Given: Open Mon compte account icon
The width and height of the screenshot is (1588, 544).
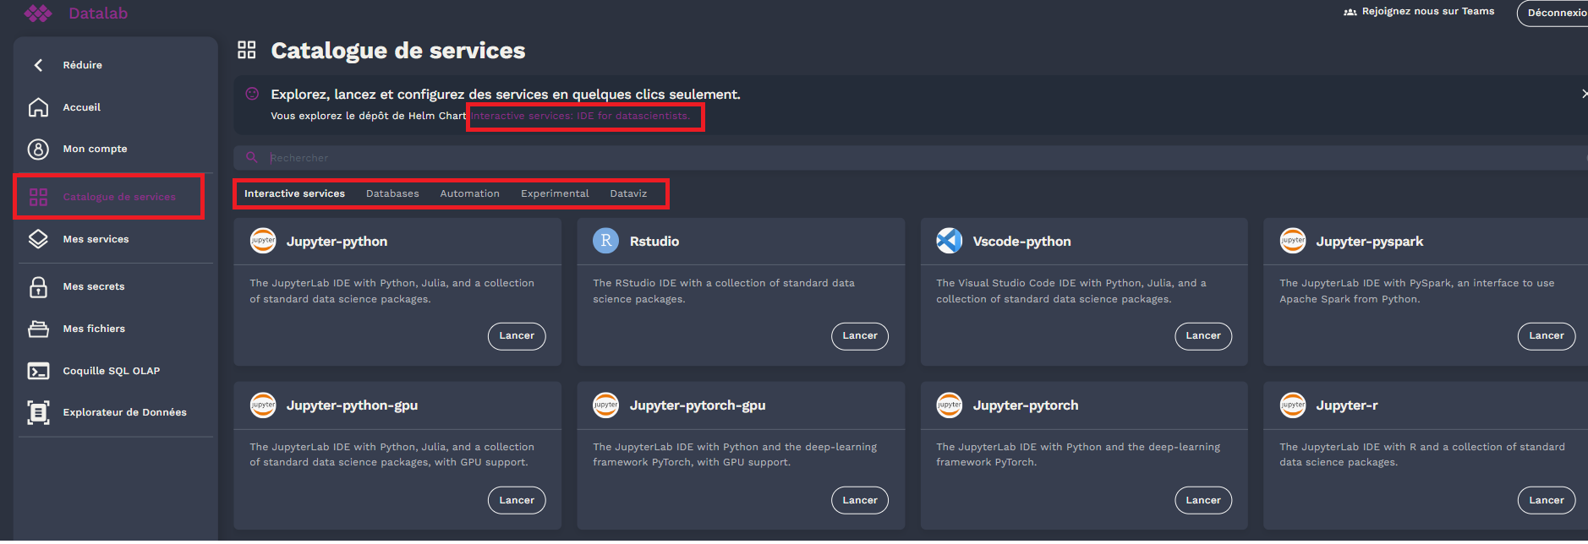Looking at the screenshot, I should pos(38,149).
